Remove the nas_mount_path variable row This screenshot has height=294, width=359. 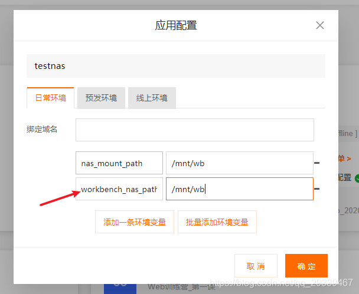point(317,163)
